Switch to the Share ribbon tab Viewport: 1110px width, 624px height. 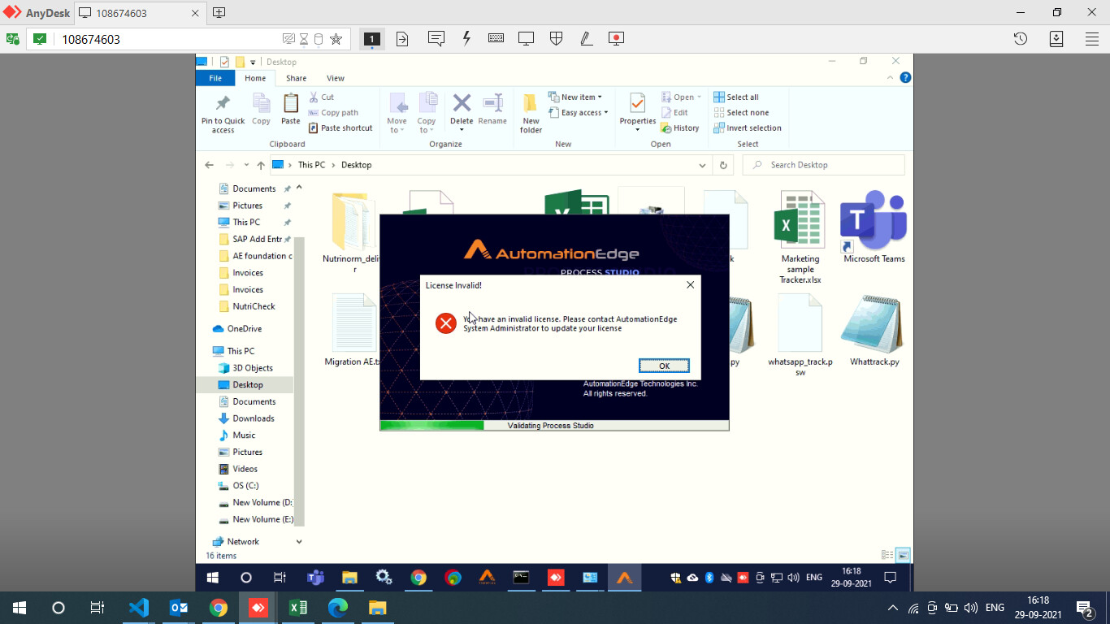(x=296, y=78)
